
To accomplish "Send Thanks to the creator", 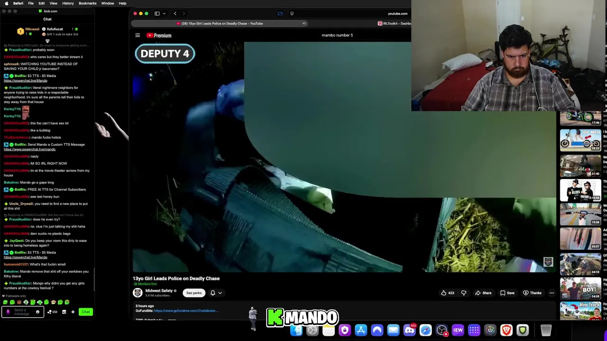I will (532, 293).
